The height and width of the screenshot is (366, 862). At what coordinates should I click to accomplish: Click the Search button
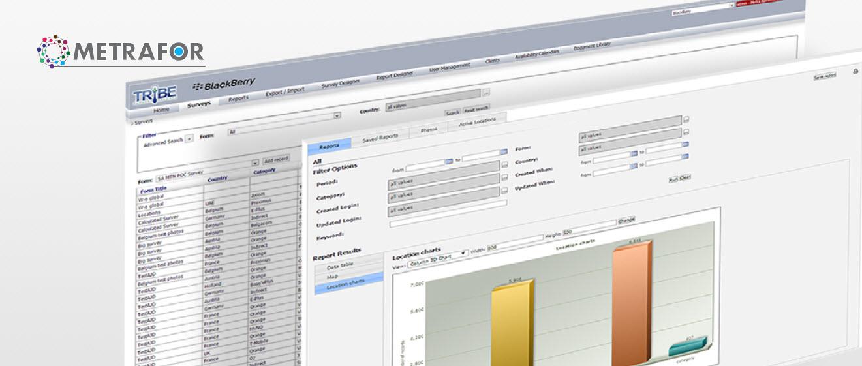[x=452, y=113]
